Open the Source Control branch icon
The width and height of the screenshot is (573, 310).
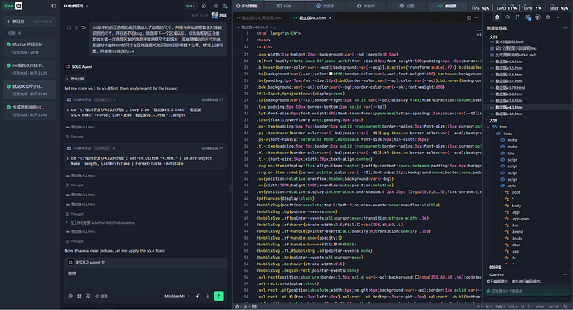coord(517,17)
